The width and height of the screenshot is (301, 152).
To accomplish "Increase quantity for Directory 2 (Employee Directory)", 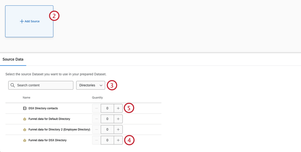I will coord(118,129).
